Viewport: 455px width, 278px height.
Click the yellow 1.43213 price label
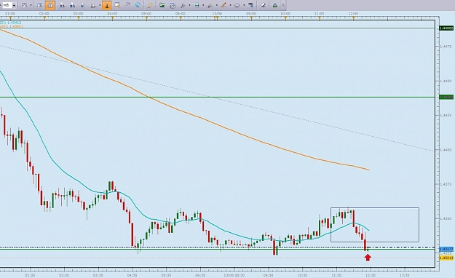(x=446, y=258)
